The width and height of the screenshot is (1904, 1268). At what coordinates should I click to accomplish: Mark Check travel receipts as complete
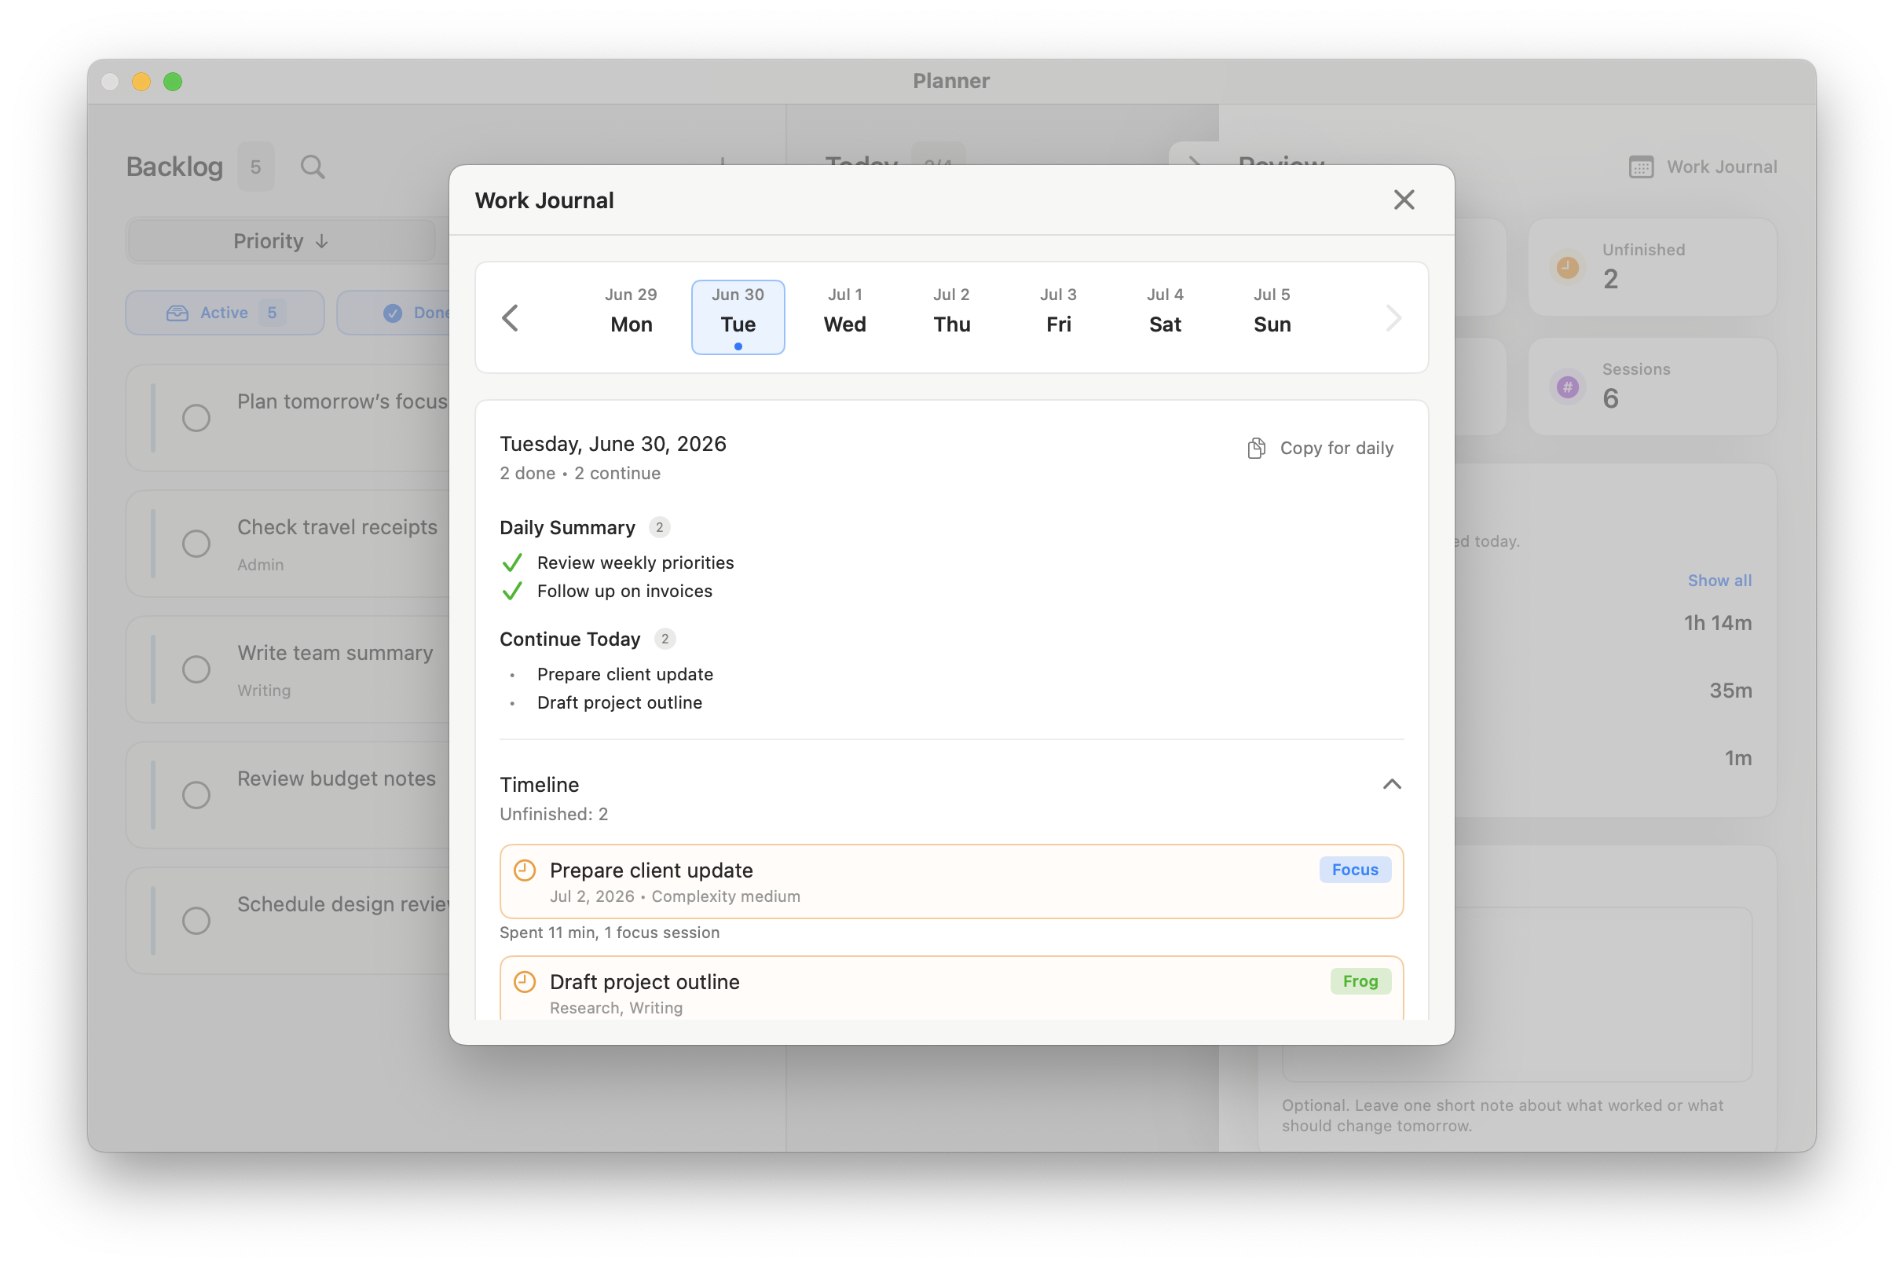click(196, 544)
